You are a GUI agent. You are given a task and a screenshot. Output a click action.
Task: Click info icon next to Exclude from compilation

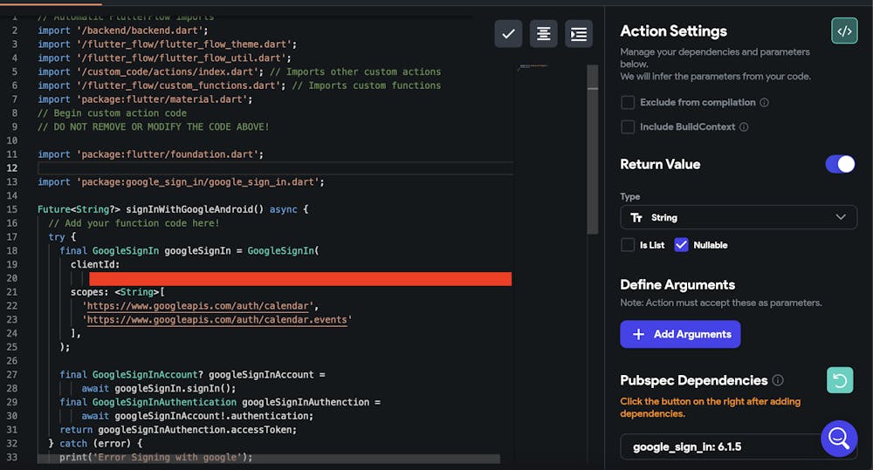[764, 103]
